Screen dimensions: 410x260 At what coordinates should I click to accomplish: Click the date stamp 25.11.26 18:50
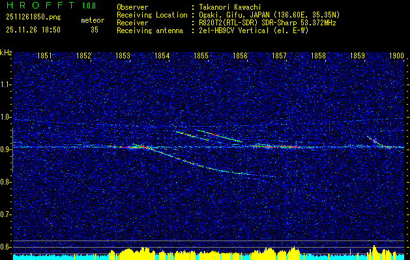[x=33, y=30]
